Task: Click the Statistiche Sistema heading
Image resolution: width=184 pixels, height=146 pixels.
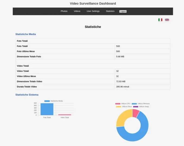Action: (x=27, y=95)
